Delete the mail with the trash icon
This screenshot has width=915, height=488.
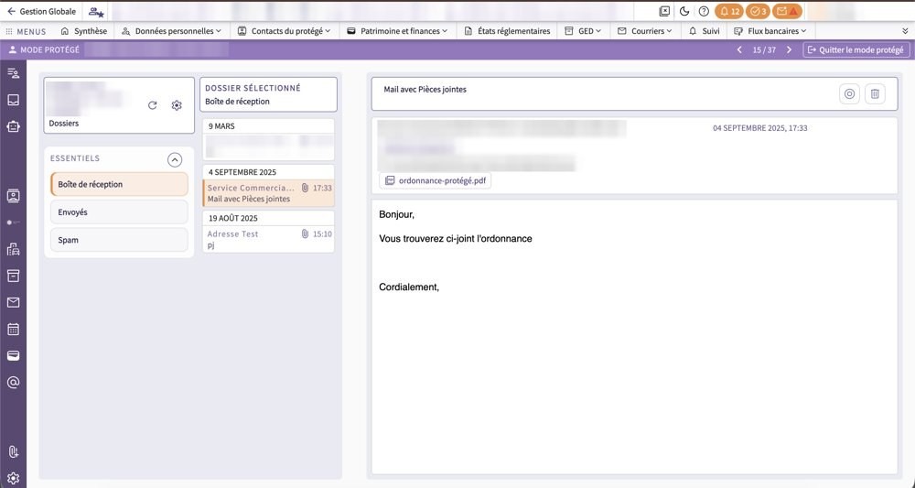tap(875, 93)
